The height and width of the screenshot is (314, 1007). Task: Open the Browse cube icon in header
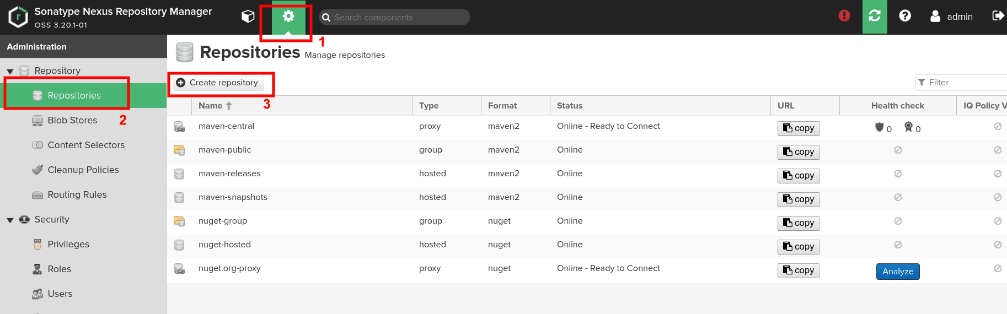(x=248, y=17)
